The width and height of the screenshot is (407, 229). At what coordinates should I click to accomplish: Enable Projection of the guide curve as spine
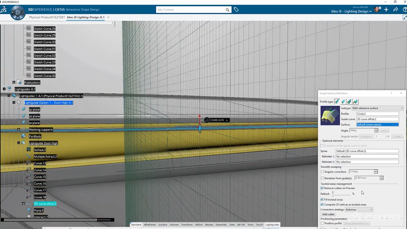tap(322, 146)
